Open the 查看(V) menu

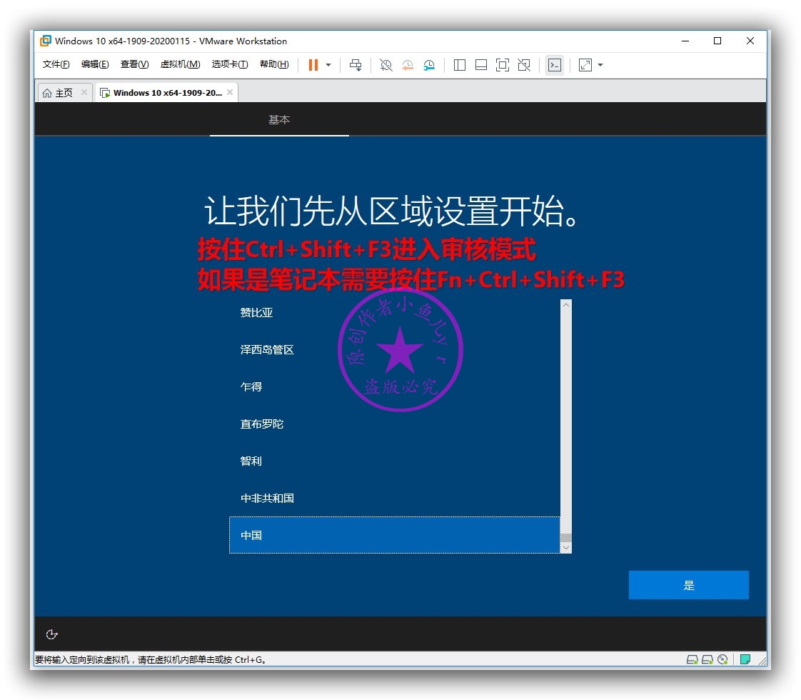point(134,64)
